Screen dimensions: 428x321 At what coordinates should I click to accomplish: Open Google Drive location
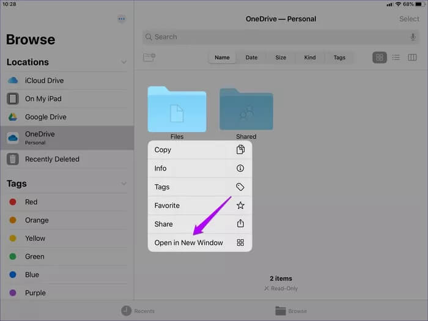[67, 117]
